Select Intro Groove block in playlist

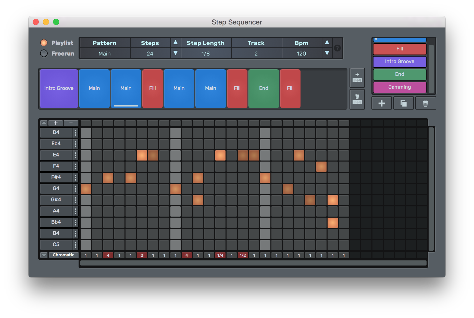click(59, 88)
